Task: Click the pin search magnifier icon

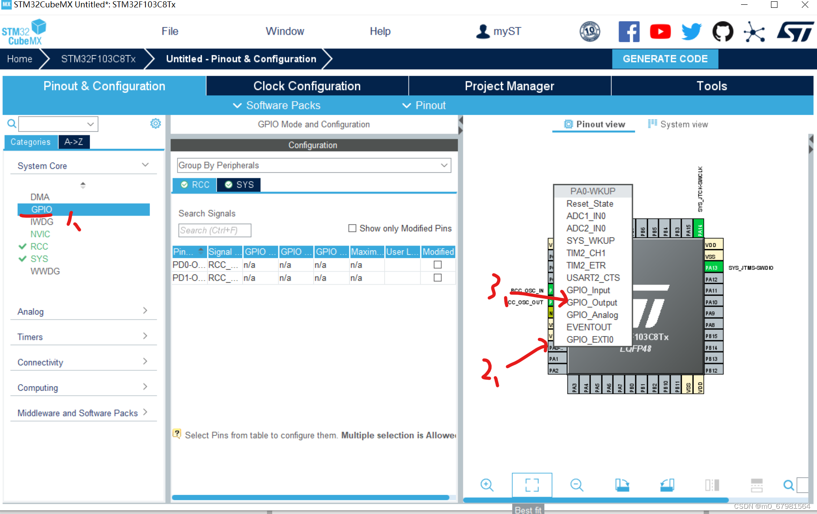Action: 788,485
